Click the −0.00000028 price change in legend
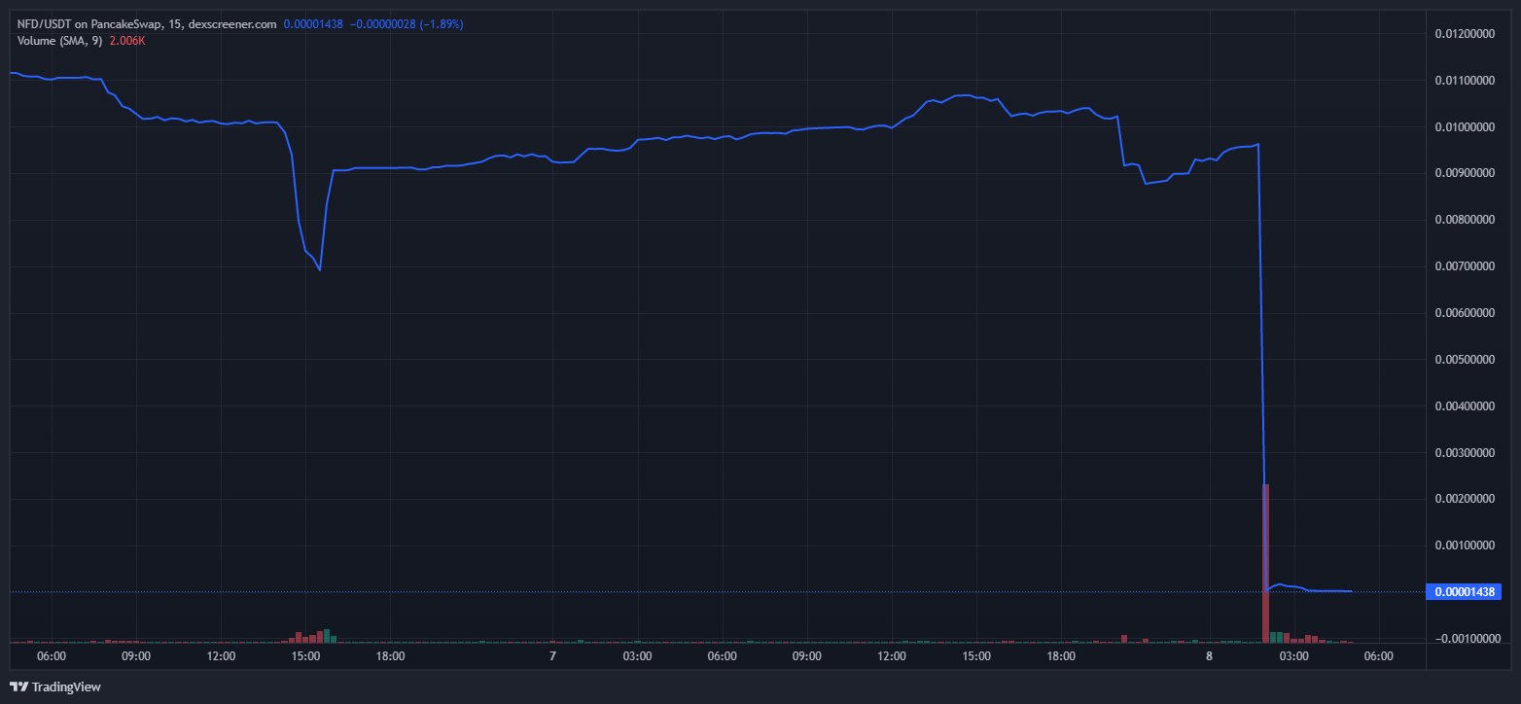This screenshot has height=704, width=1521. pyautogui.click(x=382, y=23)
